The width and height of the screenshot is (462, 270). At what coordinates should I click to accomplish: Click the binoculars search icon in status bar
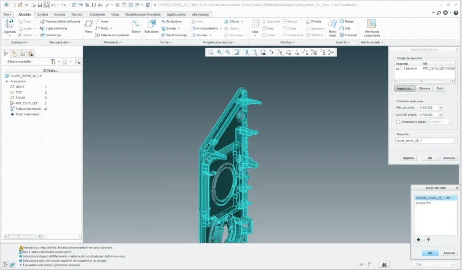click(x=384, y=265)
